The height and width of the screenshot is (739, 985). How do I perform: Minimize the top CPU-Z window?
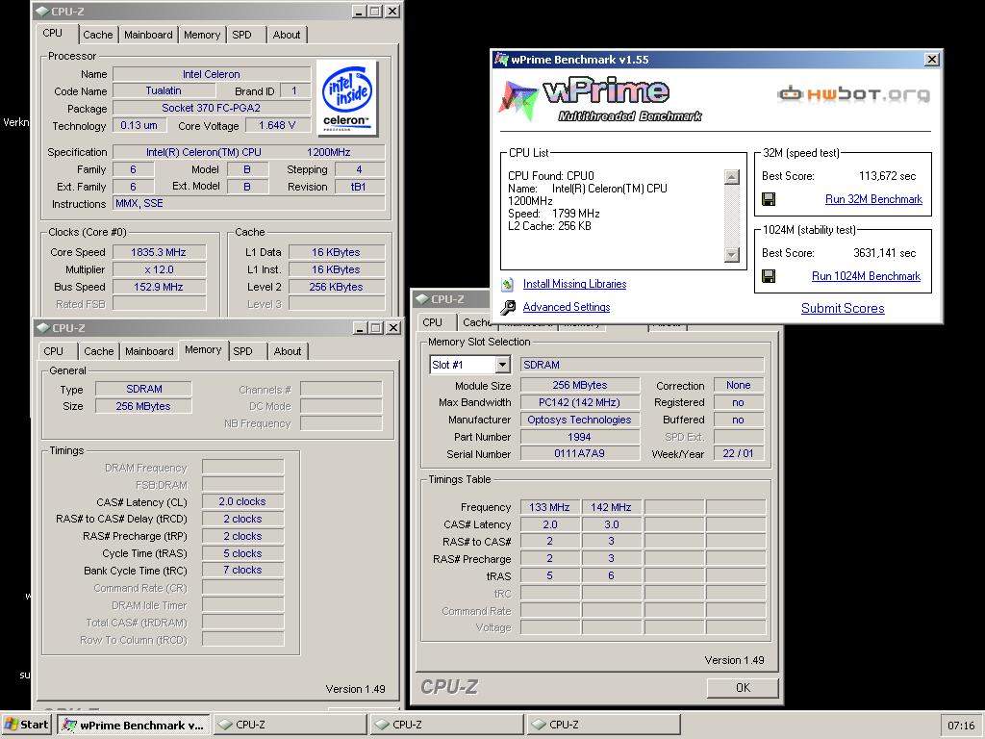(360, 12)
